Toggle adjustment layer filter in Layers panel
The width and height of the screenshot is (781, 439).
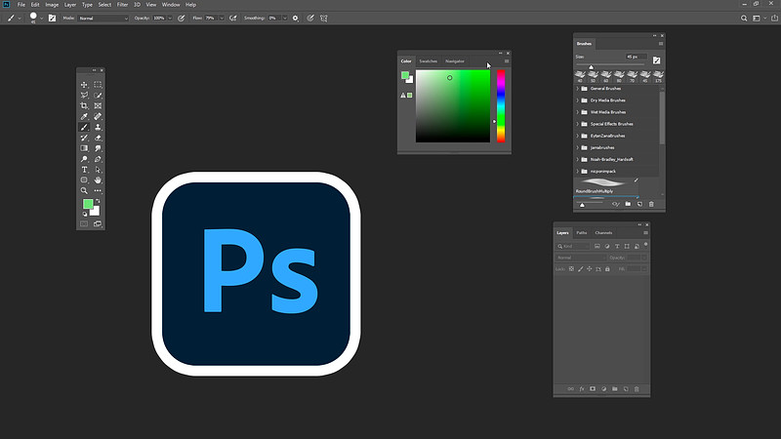607,246
